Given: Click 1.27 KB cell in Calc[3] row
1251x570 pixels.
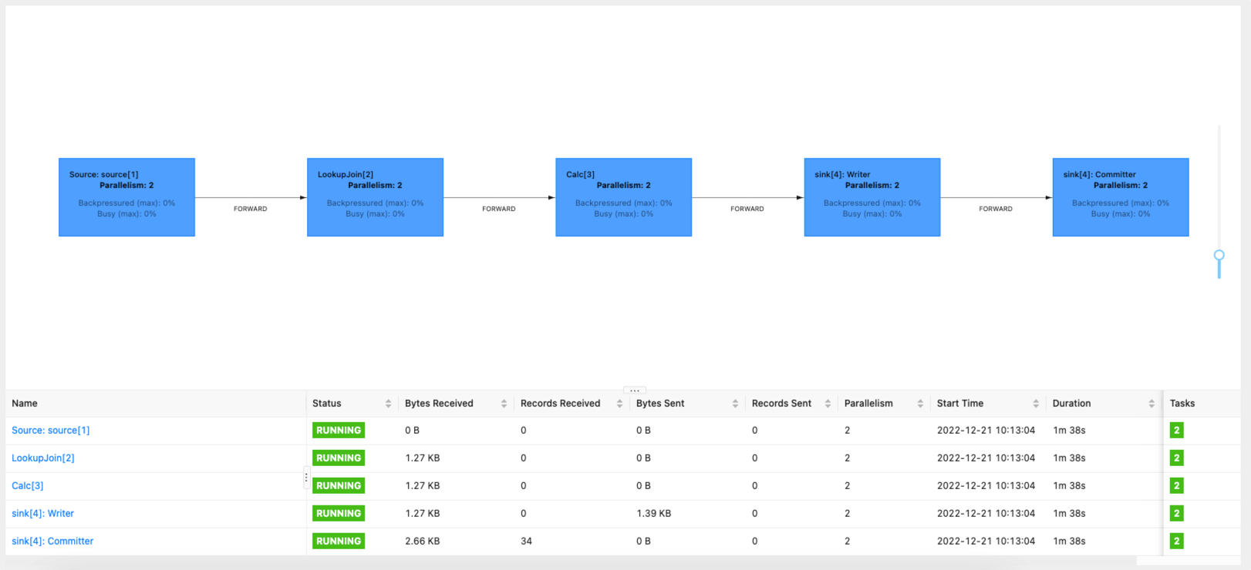Looking at the screenshot, I should tap(423, 486).
